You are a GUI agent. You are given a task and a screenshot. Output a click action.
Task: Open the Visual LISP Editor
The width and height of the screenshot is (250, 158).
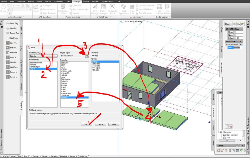point(144,10)
